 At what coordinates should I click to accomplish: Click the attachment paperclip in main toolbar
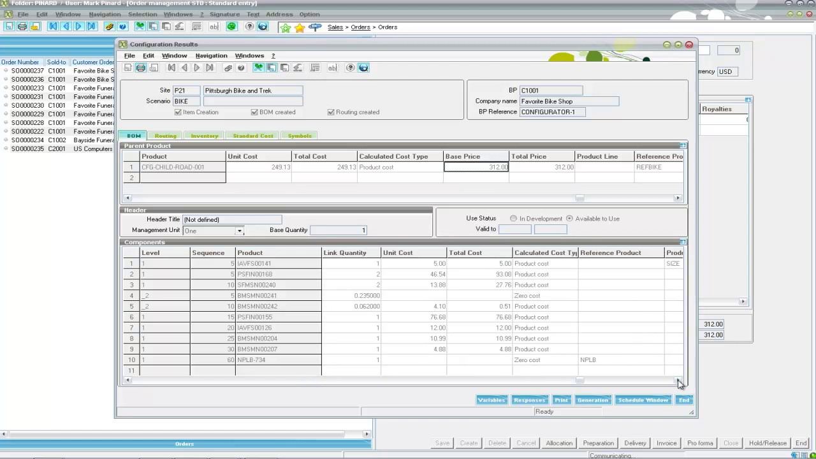click(x=110, y=27)
